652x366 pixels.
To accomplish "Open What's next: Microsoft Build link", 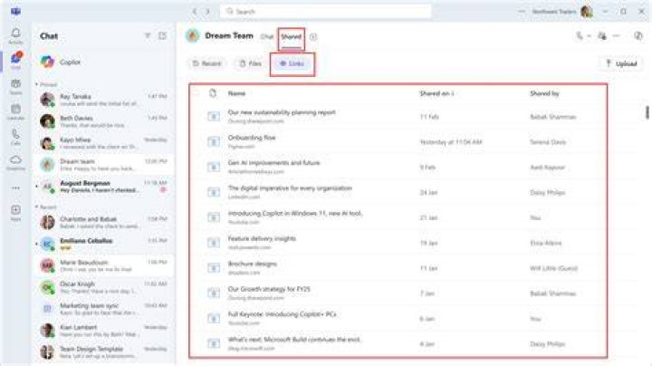I will (x=294, y=340).
